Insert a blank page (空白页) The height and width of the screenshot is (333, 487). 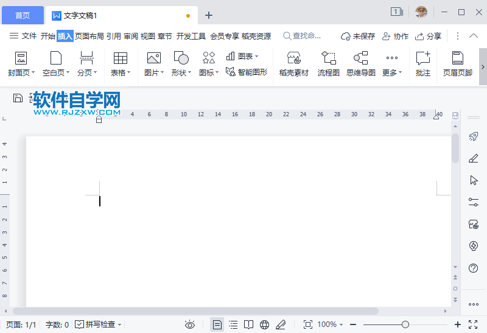[x=56, y=64]
